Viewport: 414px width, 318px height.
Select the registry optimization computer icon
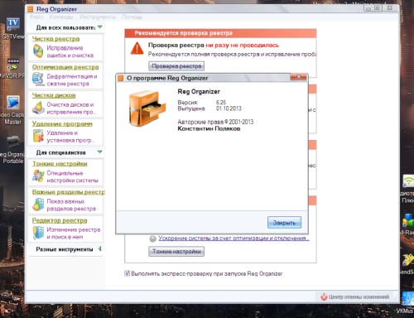point(38,79)
